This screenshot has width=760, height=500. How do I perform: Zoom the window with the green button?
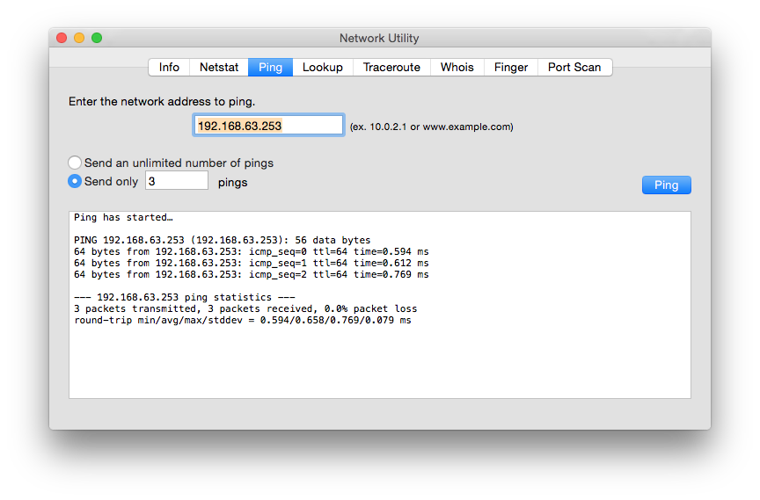pyautogui.click(x=97, y=38)
